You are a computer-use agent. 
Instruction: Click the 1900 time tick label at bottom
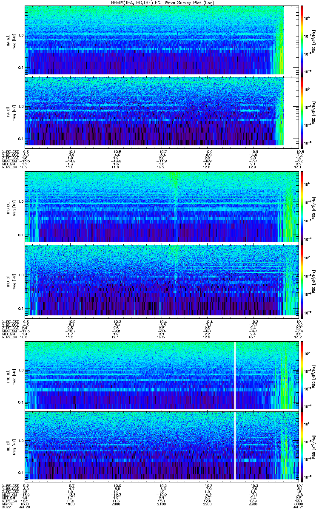70,504
